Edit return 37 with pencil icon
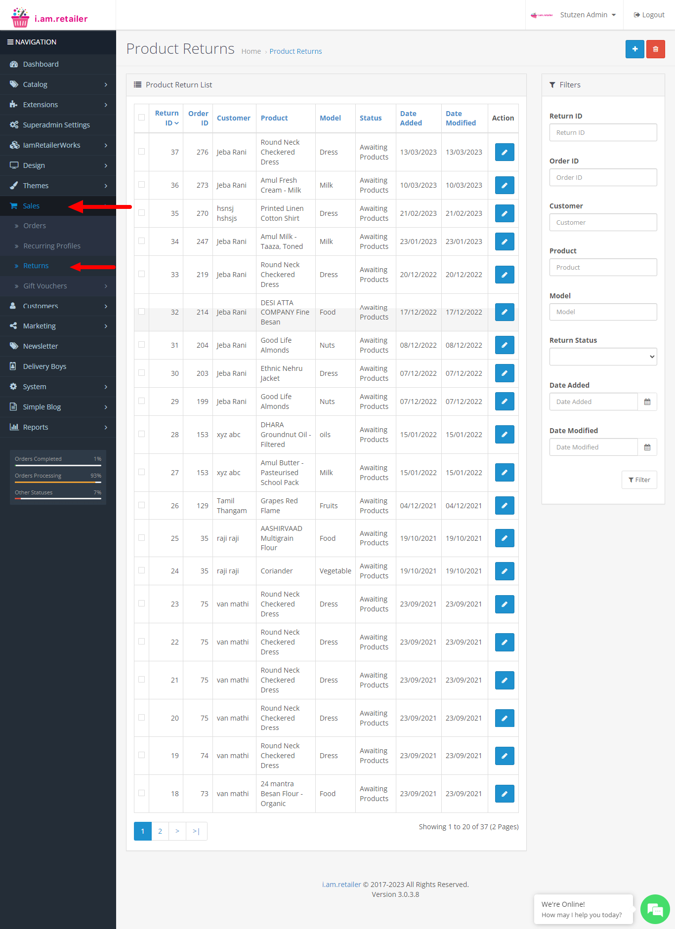Viewport: 675px width, 929px height. click(x=505, y=152)
